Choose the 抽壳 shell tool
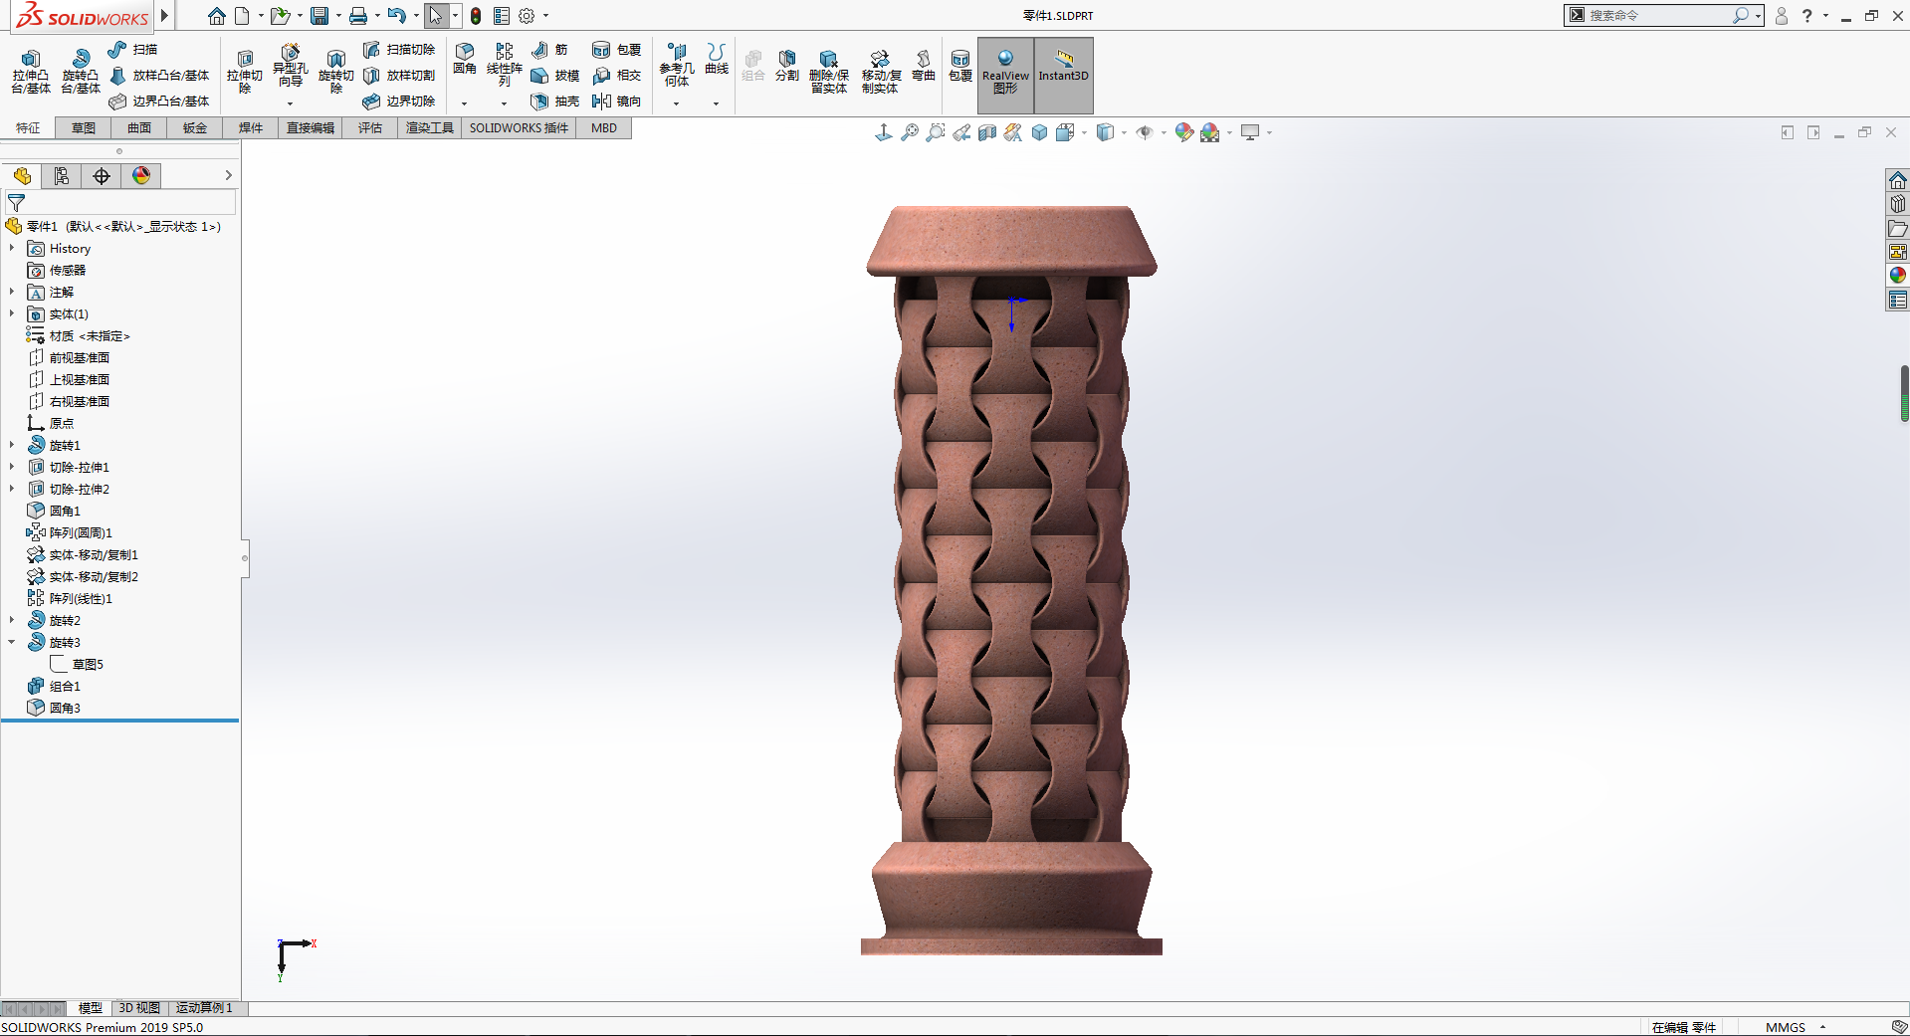This screenshot has width=1910, height=1036. [555, 101]
